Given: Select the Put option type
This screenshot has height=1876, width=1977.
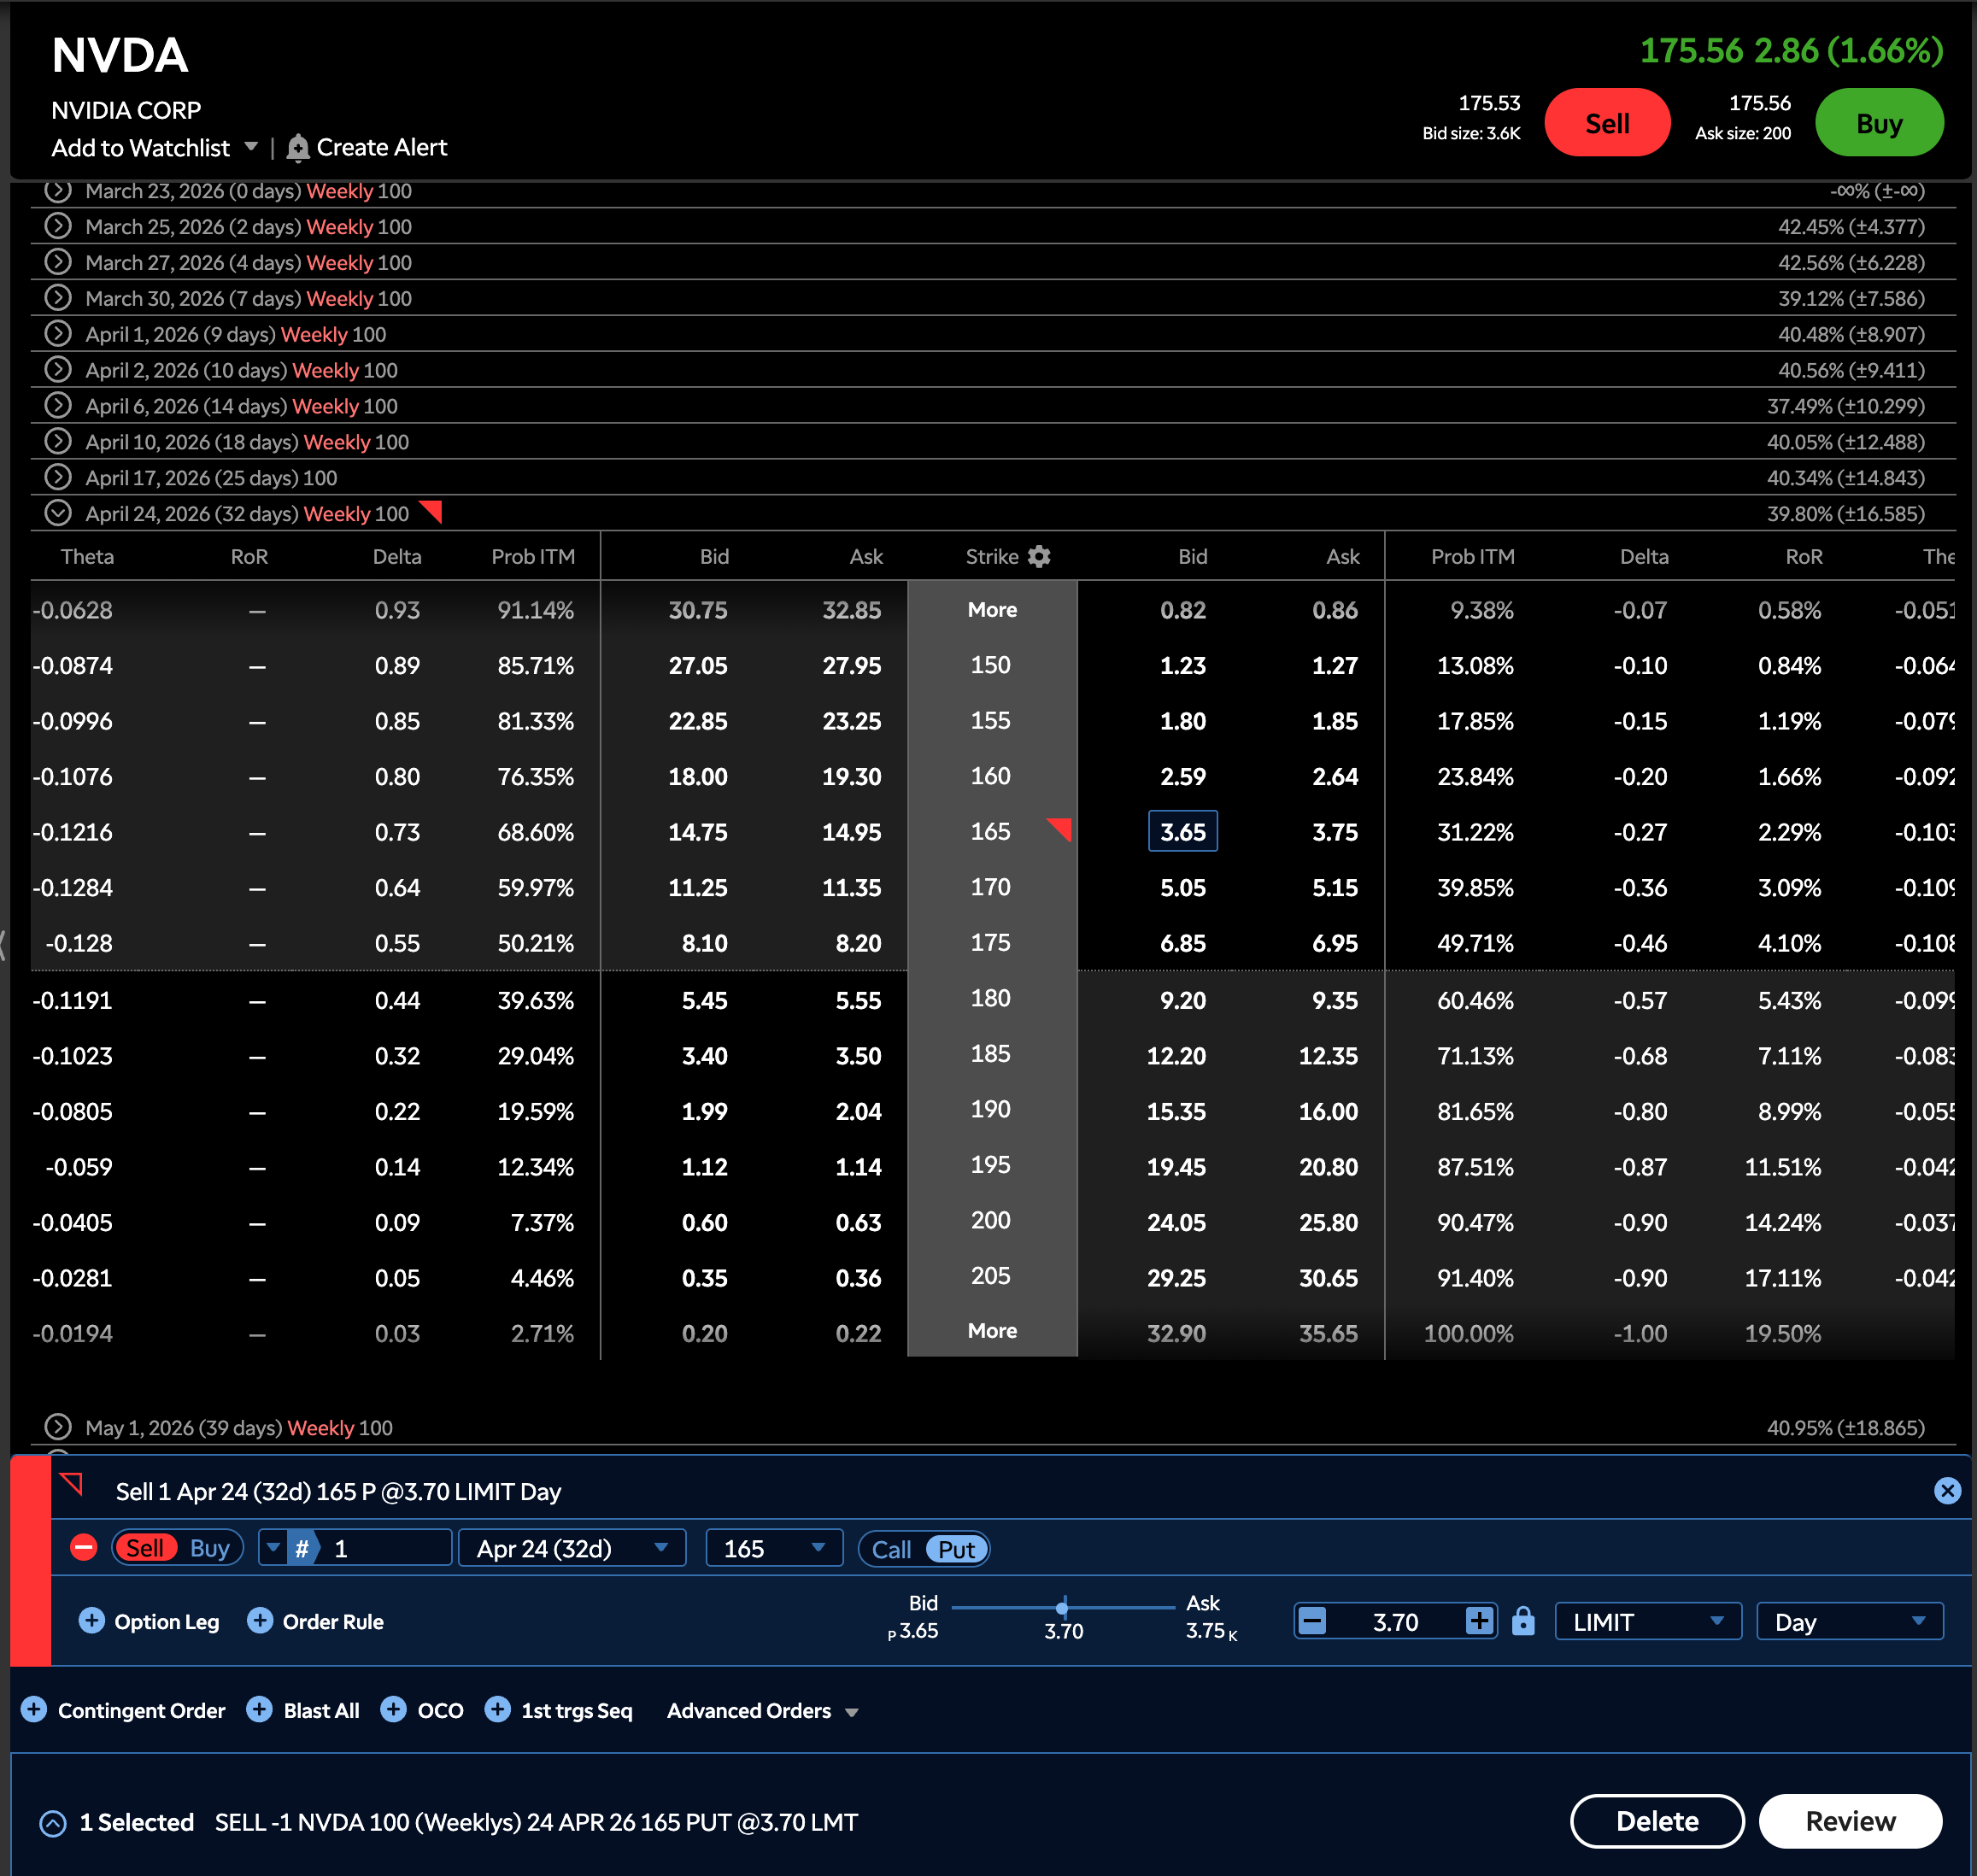Looking at the screenshot, I should tap(956, 1549).
